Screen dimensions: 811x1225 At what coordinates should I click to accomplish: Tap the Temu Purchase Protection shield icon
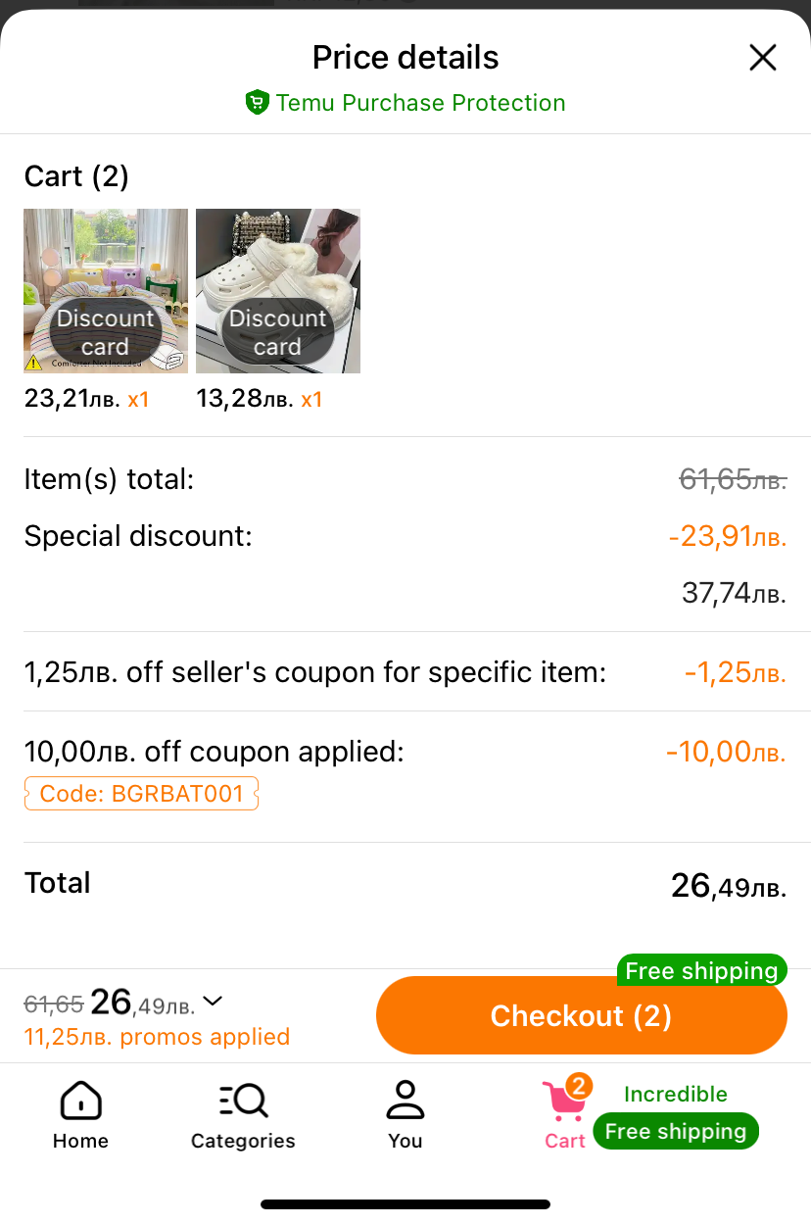[257, 103]
